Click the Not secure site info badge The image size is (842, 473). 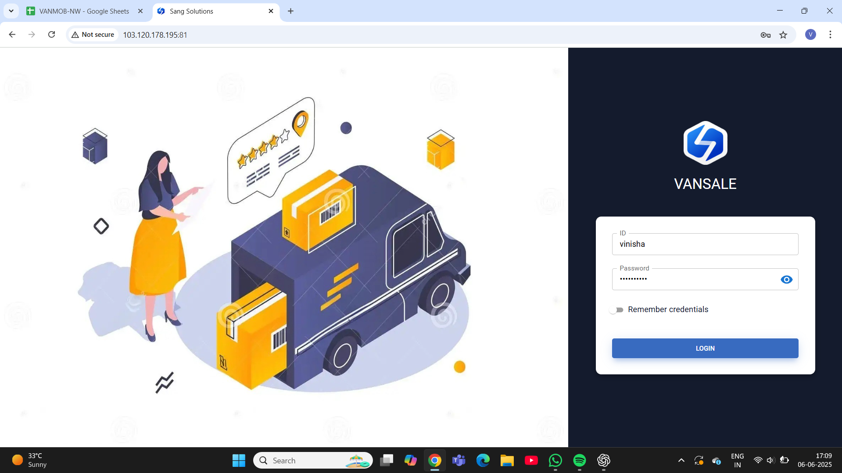pyautogui.click(x=93, y=35)
